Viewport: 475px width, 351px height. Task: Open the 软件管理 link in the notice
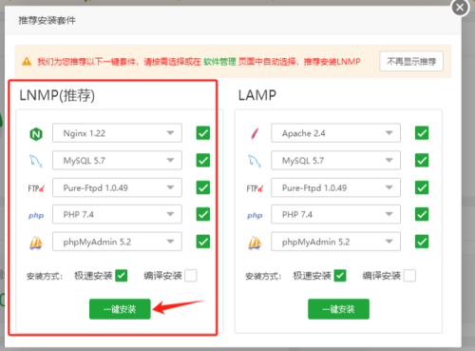219,61
